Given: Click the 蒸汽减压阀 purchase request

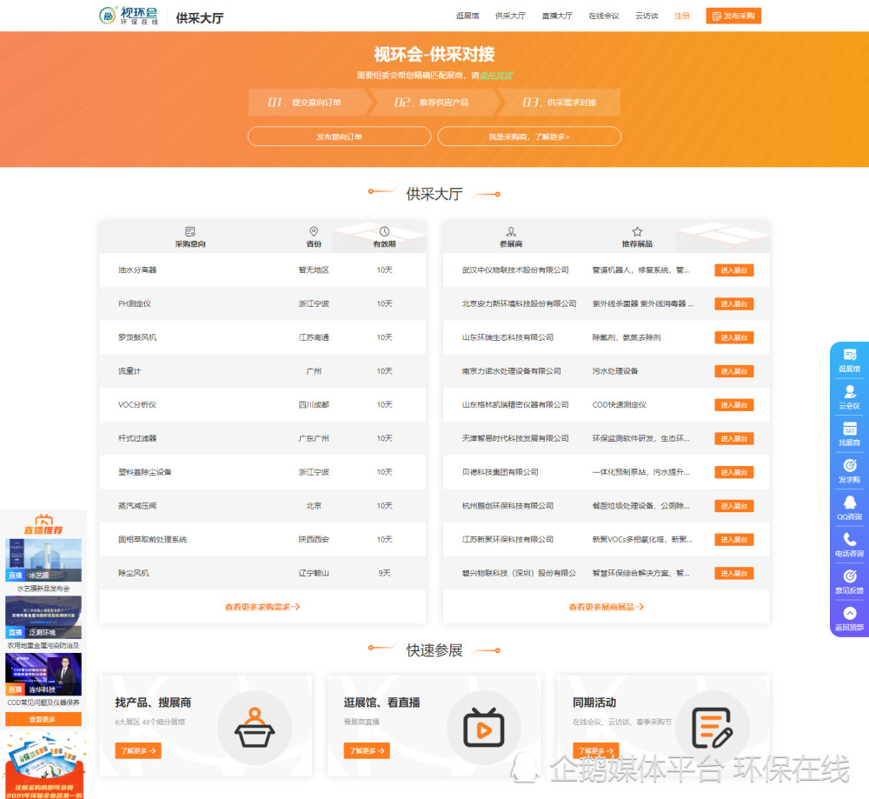Looking at the screenshot, I should click(262, 506).
